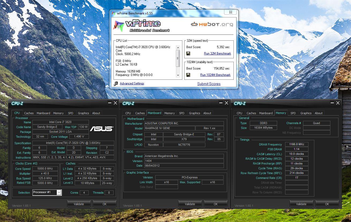Click the floppy save icon beside Run 1024M Benchmark
Viewport: 351px width, 222px height.
[188, 75]
